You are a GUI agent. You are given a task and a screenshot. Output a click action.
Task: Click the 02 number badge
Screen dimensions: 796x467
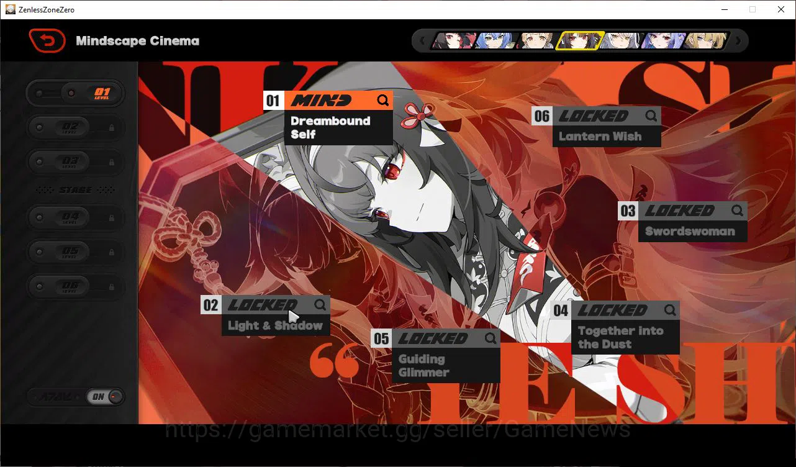pyautogui.click(x=211, y=305)
